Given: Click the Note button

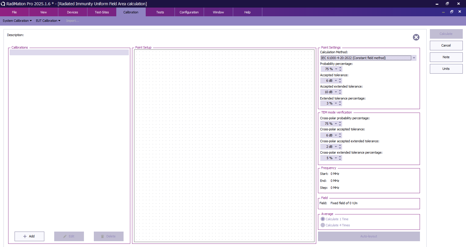Looking at the screenshot, I should (x=446, y=57).
